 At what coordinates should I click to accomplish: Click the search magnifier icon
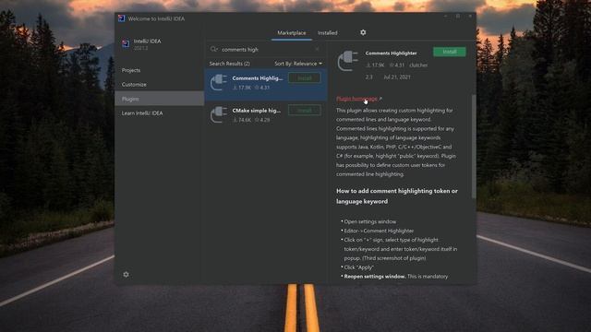pos(213,49)
